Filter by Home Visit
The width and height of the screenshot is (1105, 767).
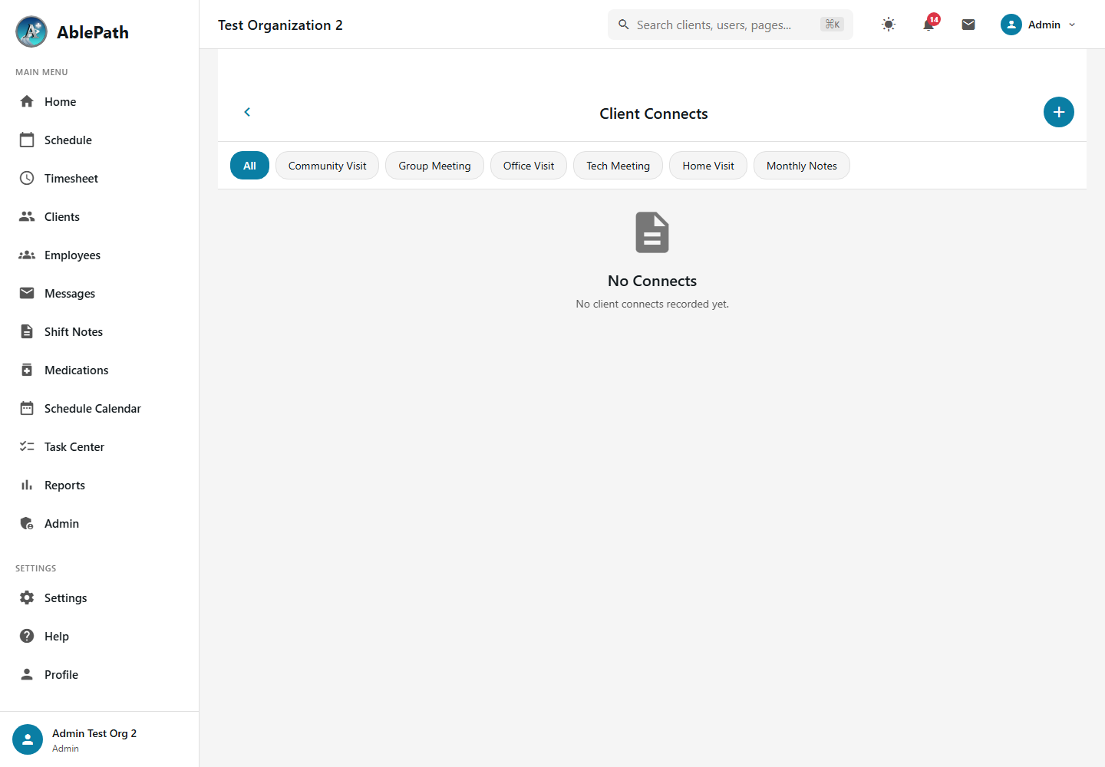point(708,166)
